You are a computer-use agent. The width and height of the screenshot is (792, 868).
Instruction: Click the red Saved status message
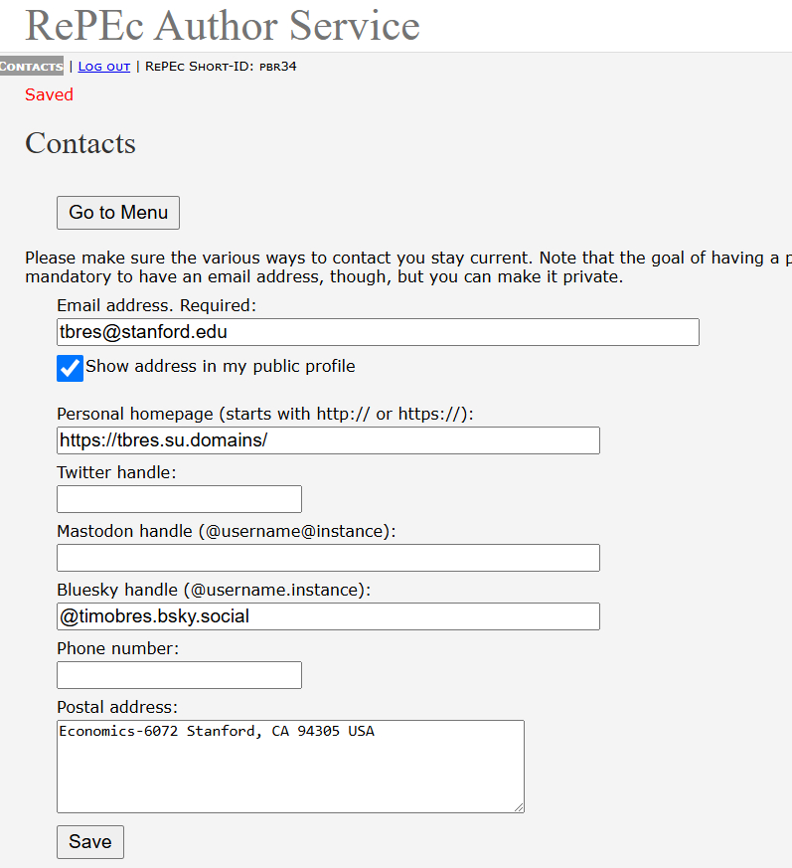click(50, 94)
